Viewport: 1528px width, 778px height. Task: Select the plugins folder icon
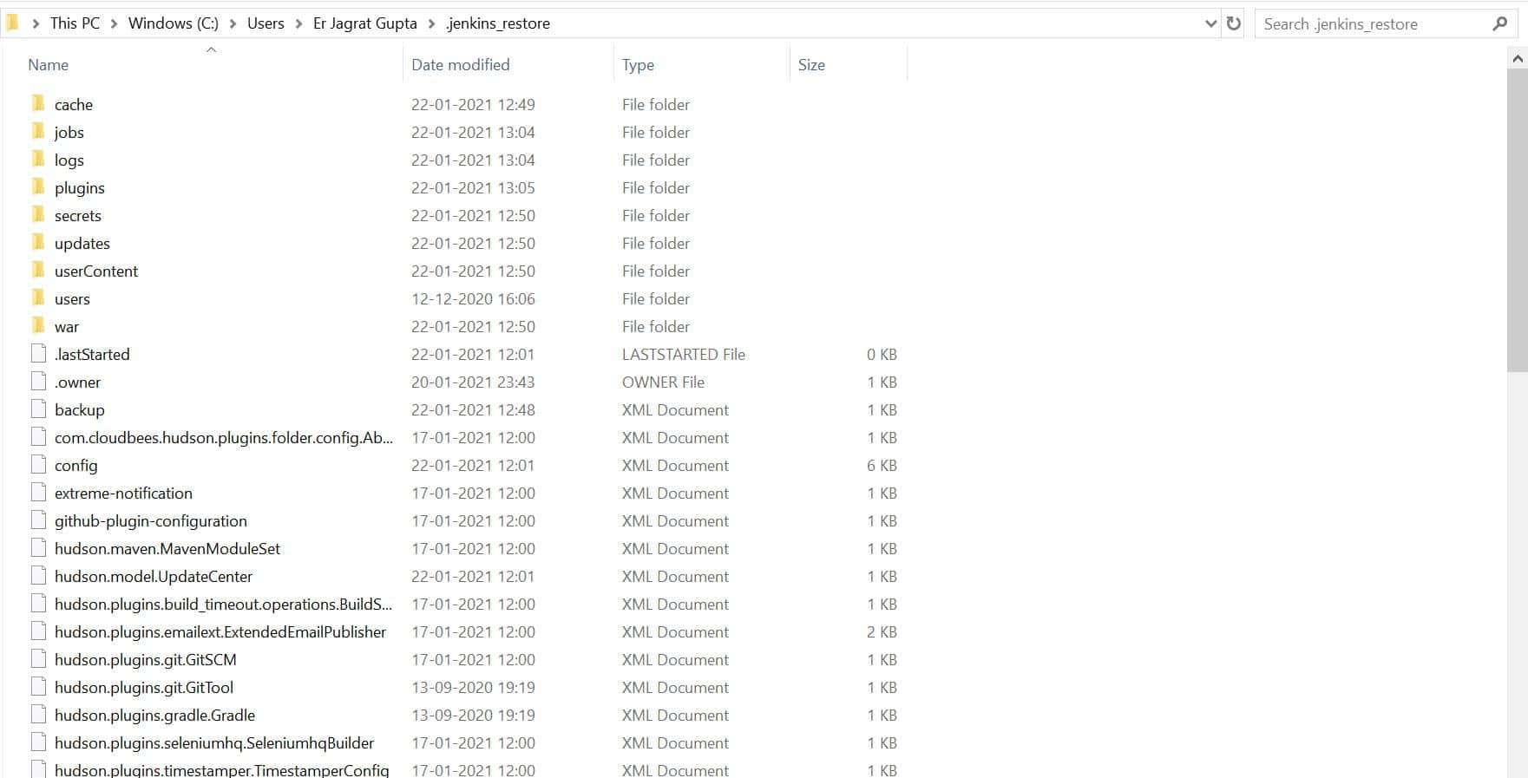[38, 187]
